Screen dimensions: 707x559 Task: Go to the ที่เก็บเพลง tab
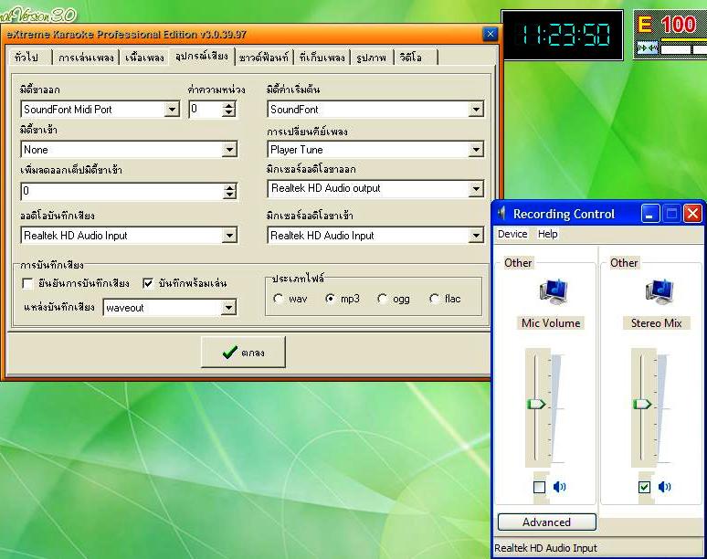pyautogui.click(x=322, y=58)
